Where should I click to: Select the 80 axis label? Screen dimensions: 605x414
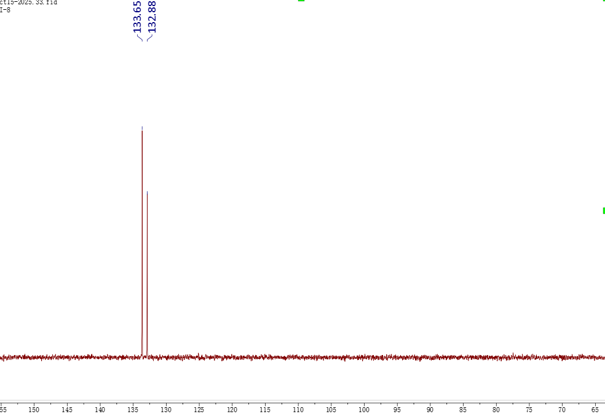[x=496, y=409]
